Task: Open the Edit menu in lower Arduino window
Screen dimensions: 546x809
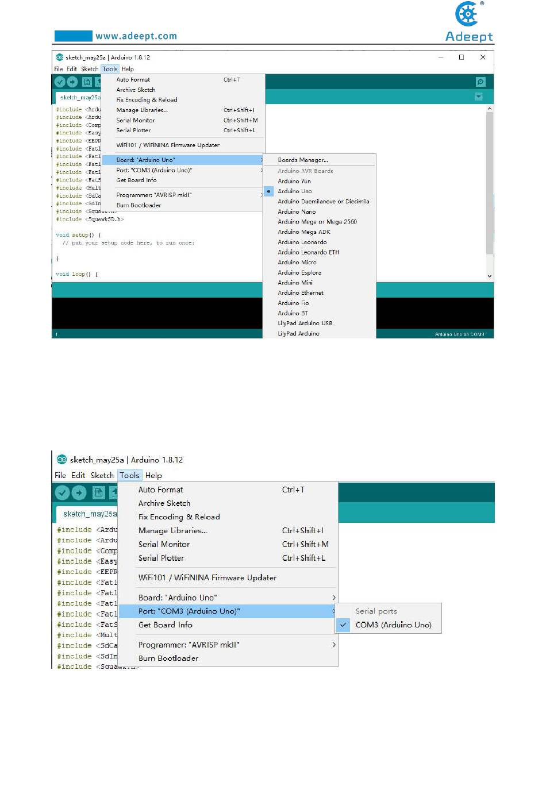Action: point(78,476)
